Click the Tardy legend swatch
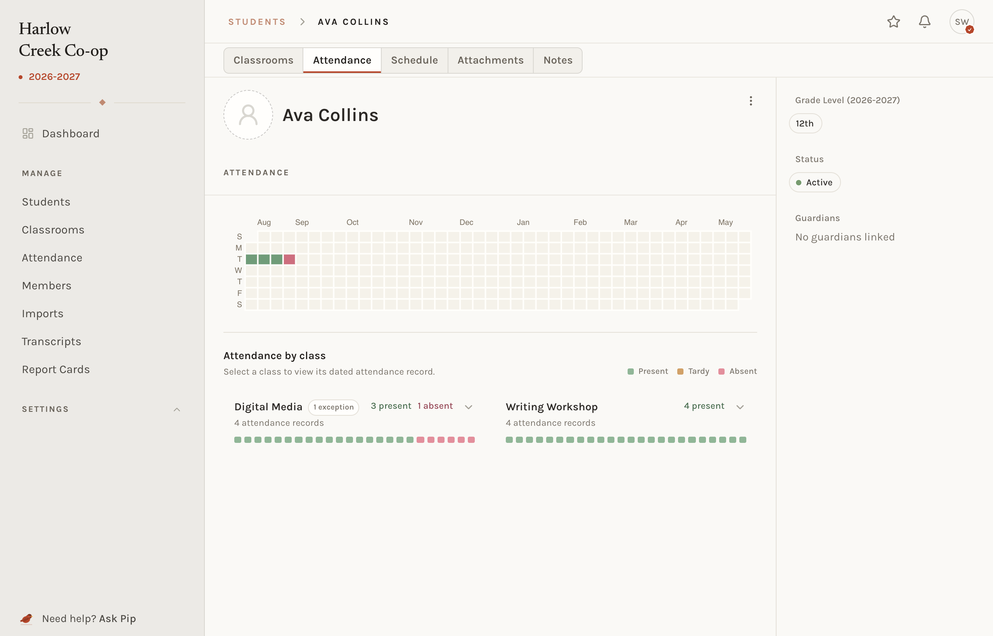The width and height of the screenshot is (993, 636). click(680, 371)
